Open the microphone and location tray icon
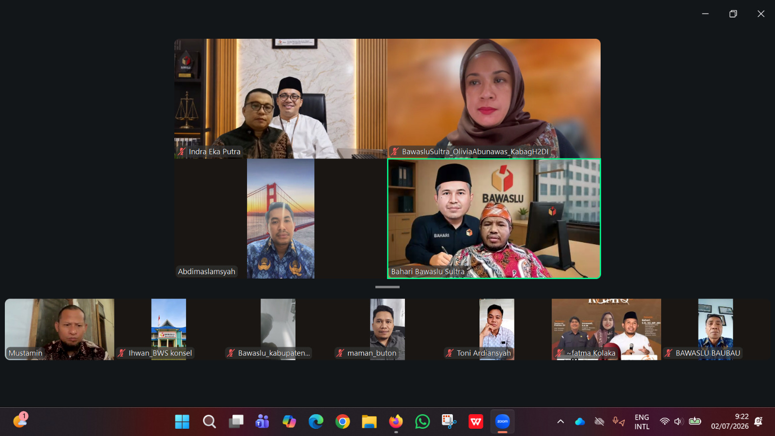Image resolution: width=775 pixels, height=436 pixels. tap(619, 422)
